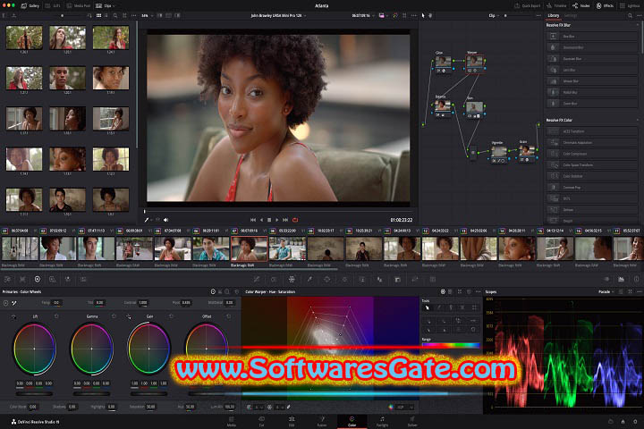This screenshot has width=644, height=429.
Task: Open the viewer timecode dropdown
Action: click(x=363, y=15)
